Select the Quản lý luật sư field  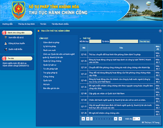coord(50,65)
